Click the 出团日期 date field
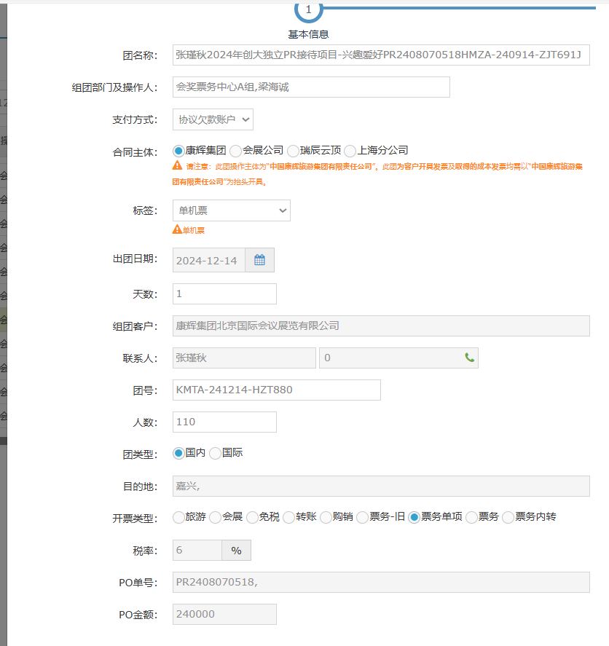The width and height of the screenshot is (609, 646). tap(208, 260)
